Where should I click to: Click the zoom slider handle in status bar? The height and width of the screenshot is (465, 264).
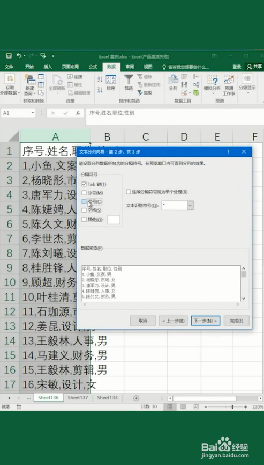pos(232,407)
